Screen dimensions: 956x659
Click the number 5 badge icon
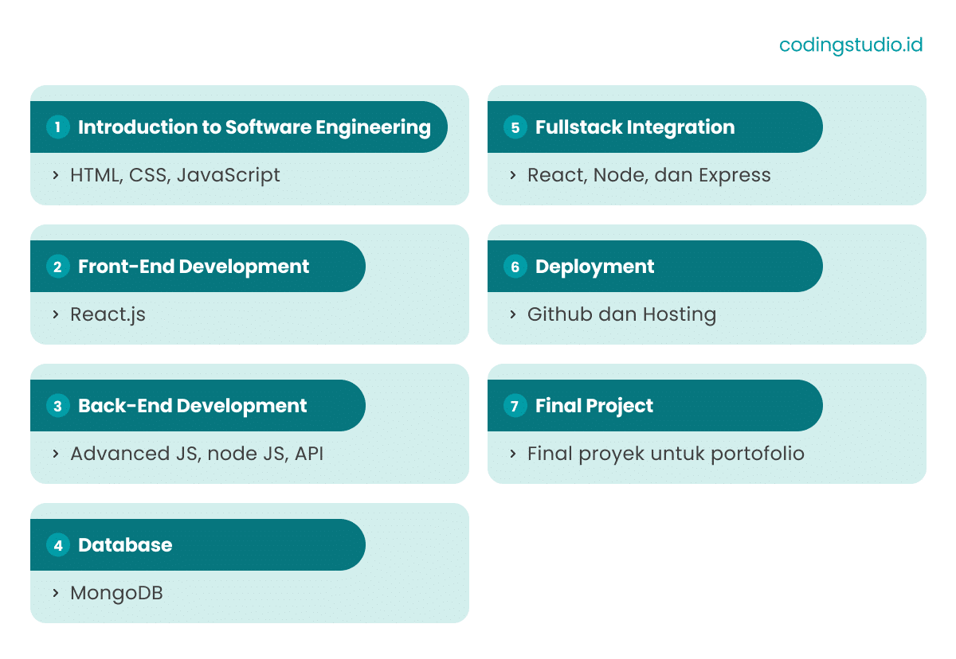tap(514, 127)
